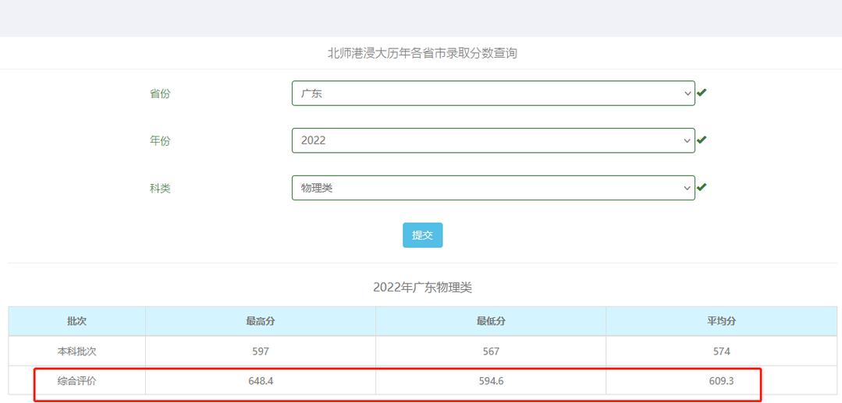Click the table heading 2022年广东物理类

click(x=422, y=288)
